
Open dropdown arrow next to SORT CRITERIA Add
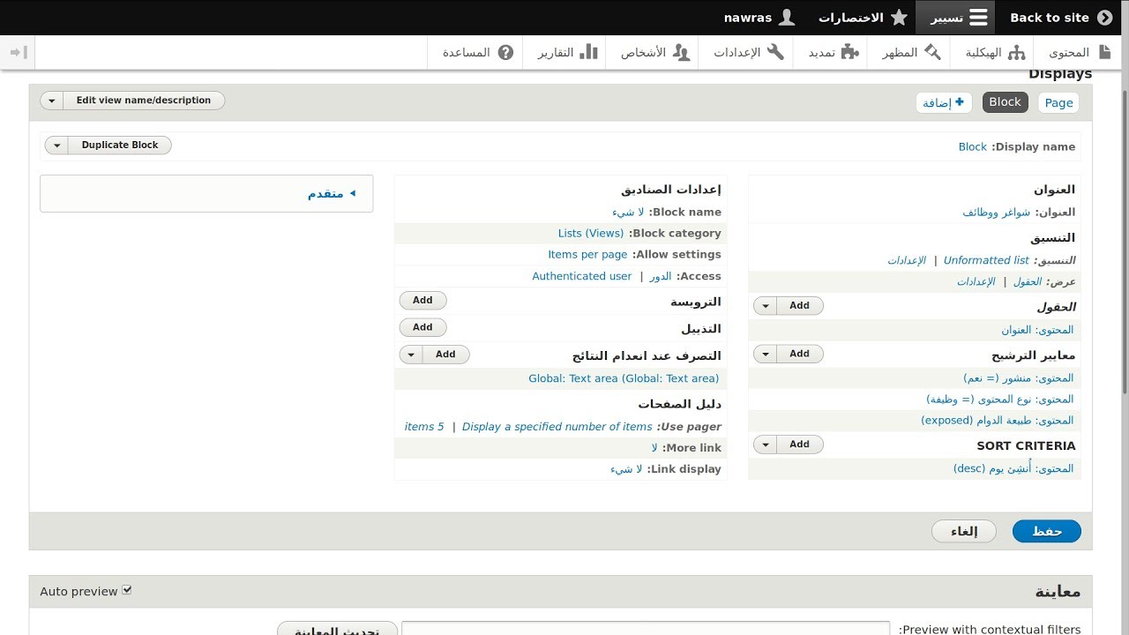(766, 445)
